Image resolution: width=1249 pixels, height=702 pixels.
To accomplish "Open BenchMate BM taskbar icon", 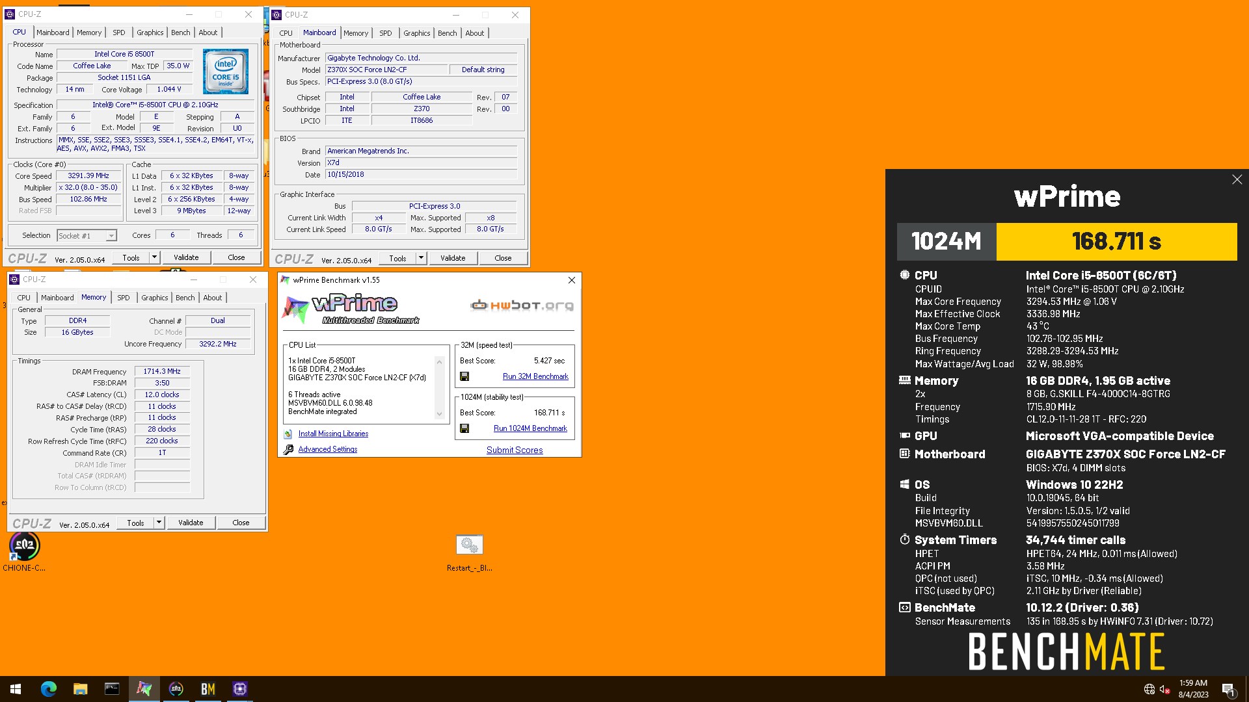I will (x=208, y=689).
